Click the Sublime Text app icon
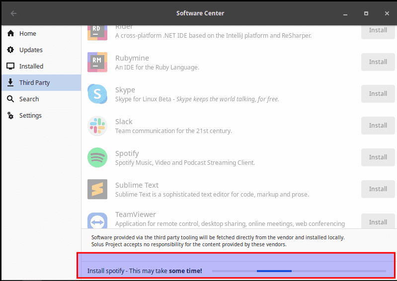 (97, 189)
